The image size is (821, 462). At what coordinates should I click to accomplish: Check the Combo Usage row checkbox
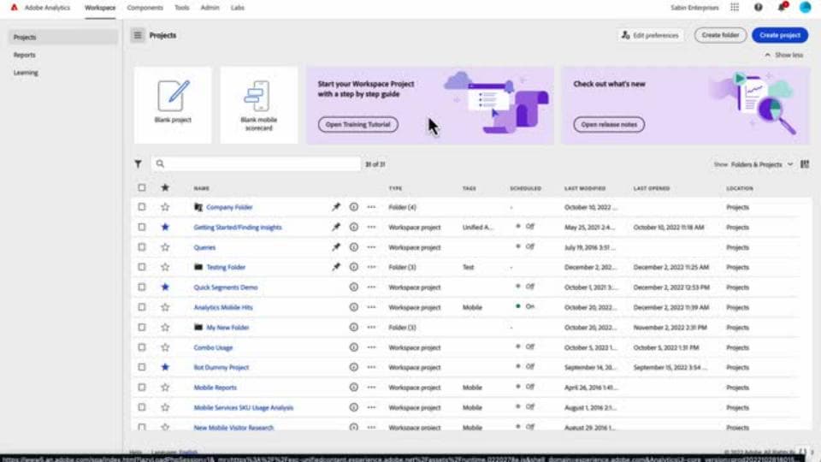pos(142,347)
